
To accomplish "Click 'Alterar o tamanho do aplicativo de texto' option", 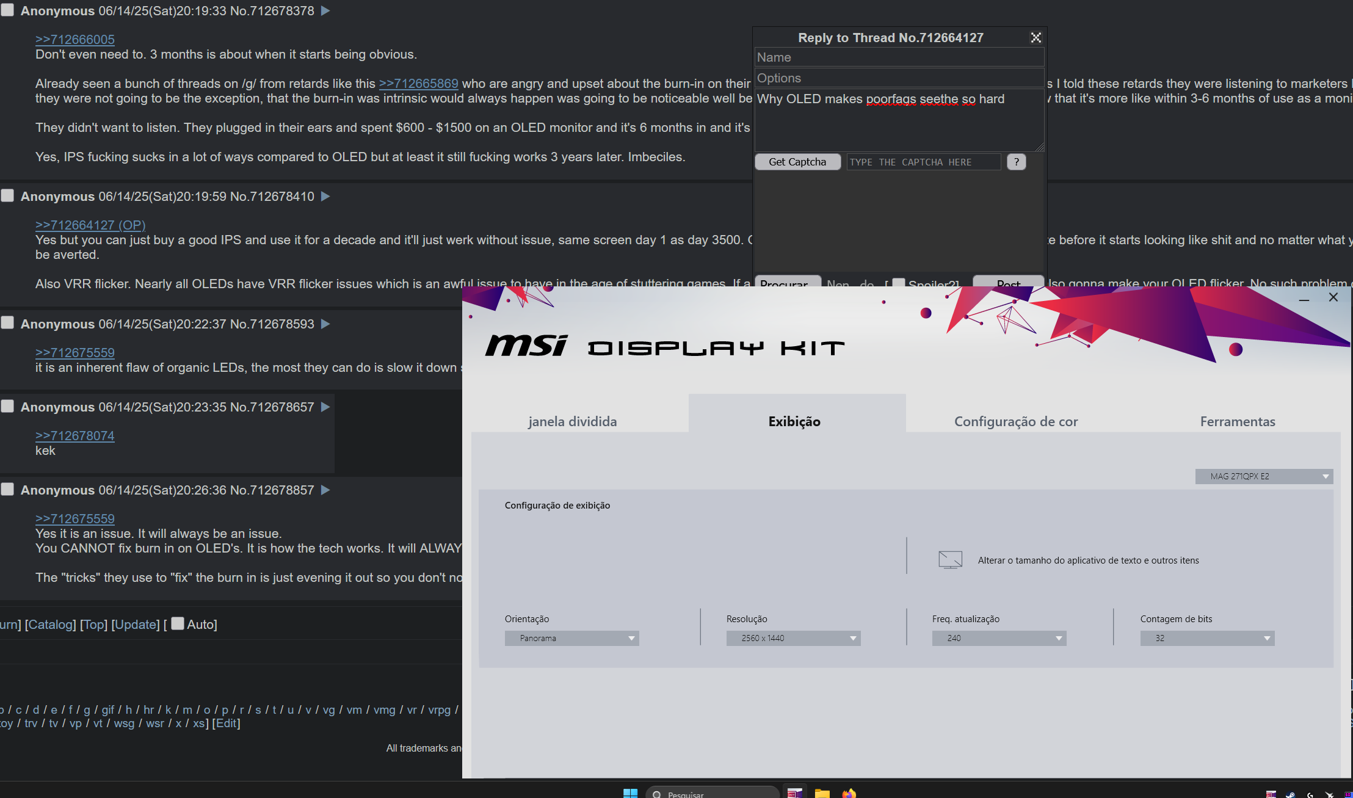I will pos(1088,560).
